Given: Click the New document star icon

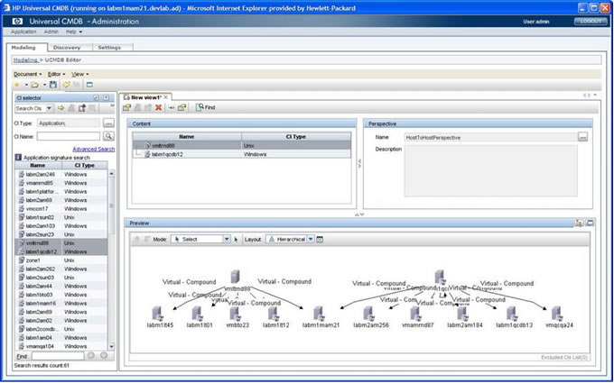Looking at the screenshot, I should [x=17, y=85].
